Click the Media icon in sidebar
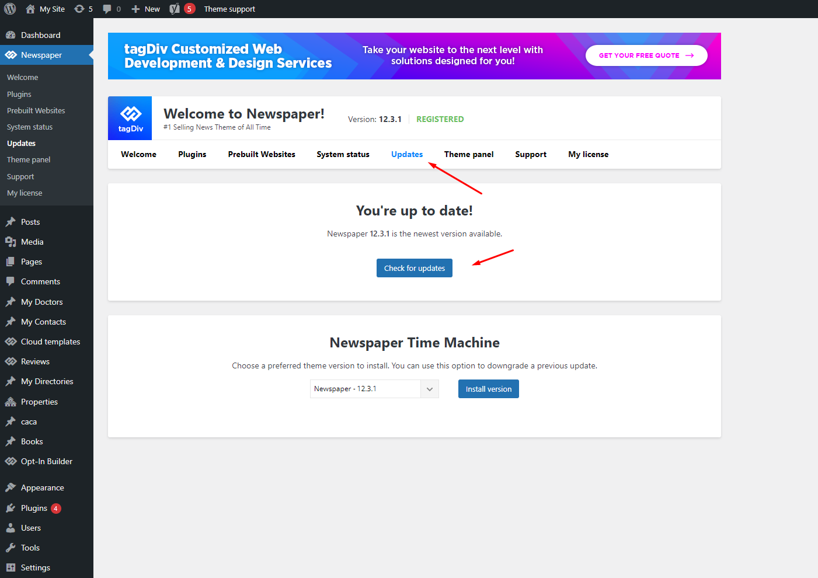 point(11,242)
